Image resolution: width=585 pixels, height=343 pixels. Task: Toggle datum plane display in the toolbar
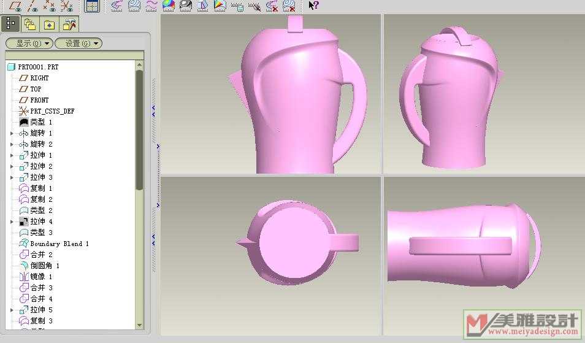(15, 6)
